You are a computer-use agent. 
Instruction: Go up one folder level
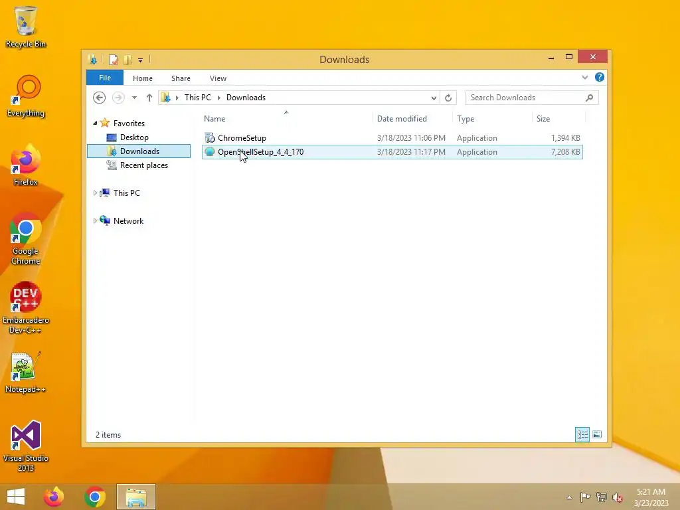pyautogui.click(x=149, y=98)
